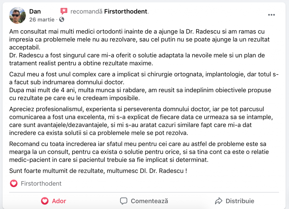
Task: Click the red recommendation star badge
Action: (x=64, y=11)
